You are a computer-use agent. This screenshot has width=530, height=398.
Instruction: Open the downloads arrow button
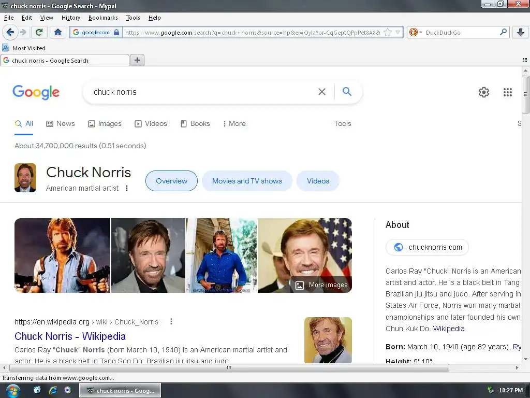pos(521,33)
